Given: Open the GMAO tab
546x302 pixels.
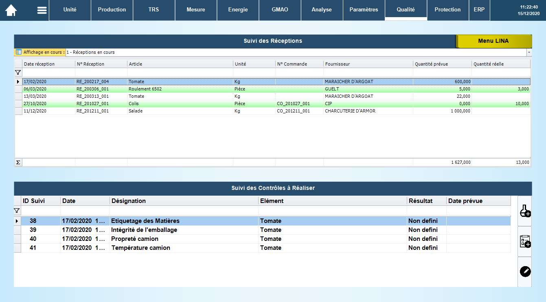Looking at the screenshot, I should coord(280,10).
